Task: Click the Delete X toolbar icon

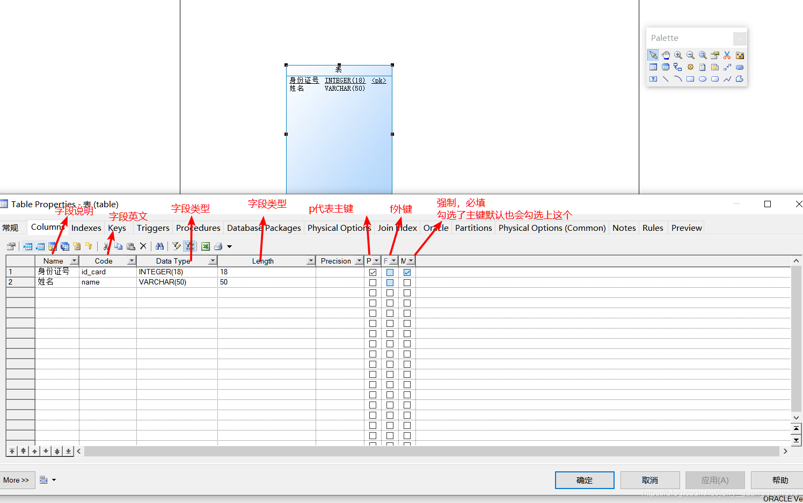Action: tap(143, 246)
